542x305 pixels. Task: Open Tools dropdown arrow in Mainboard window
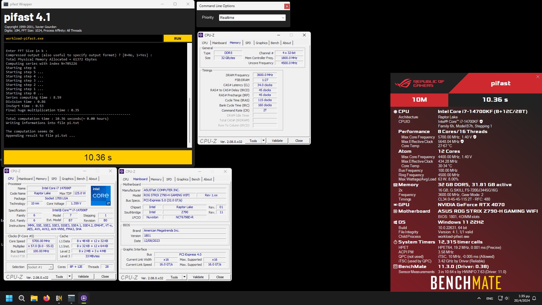pos(184,277)
